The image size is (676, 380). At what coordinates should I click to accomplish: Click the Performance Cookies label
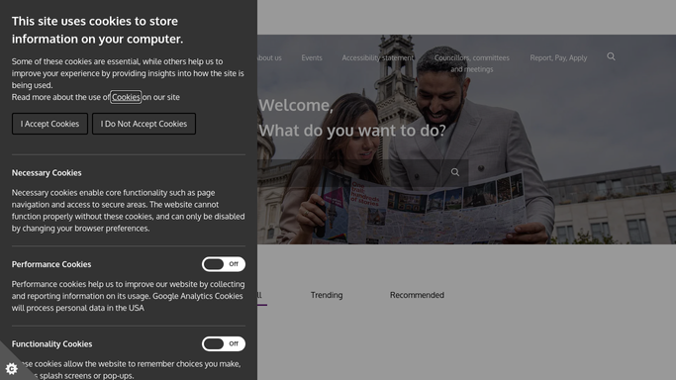coord(51,264)
